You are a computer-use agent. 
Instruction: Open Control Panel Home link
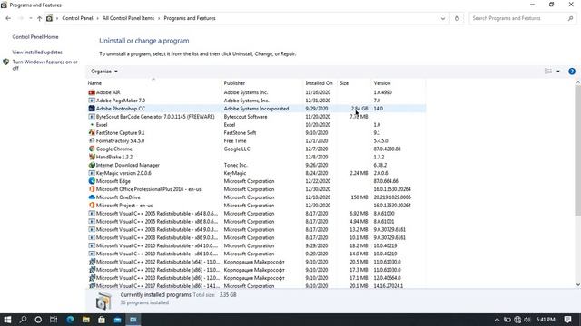[x=35, y=37]
